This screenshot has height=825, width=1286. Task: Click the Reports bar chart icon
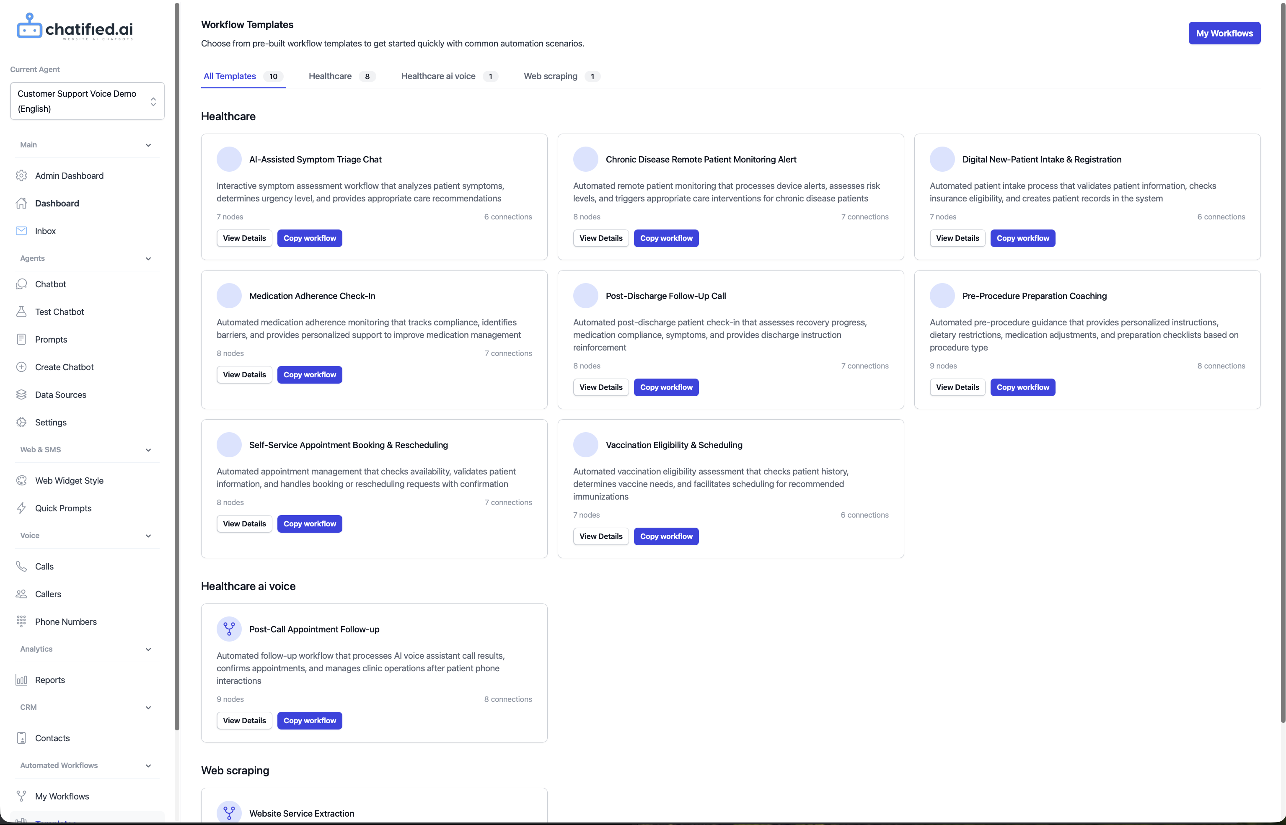click(x=21, y=680)
